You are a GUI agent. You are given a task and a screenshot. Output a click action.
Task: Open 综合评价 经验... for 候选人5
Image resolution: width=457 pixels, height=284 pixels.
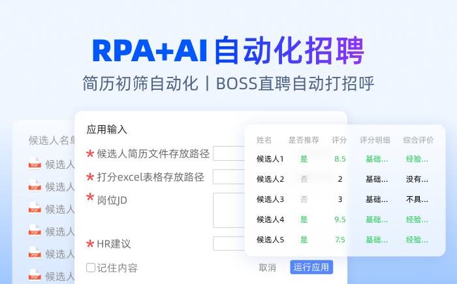pos(417,240)
